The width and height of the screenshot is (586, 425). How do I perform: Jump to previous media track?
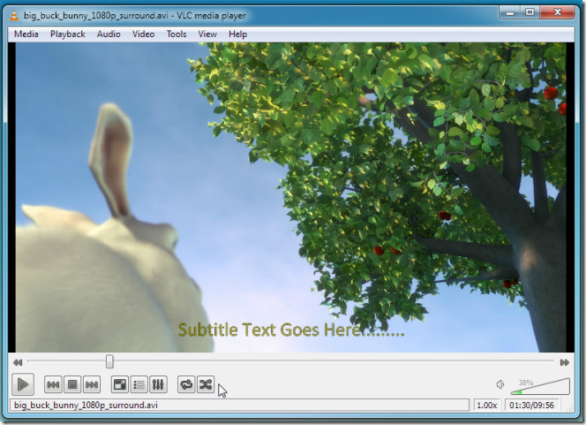click(x=53, y=384)
